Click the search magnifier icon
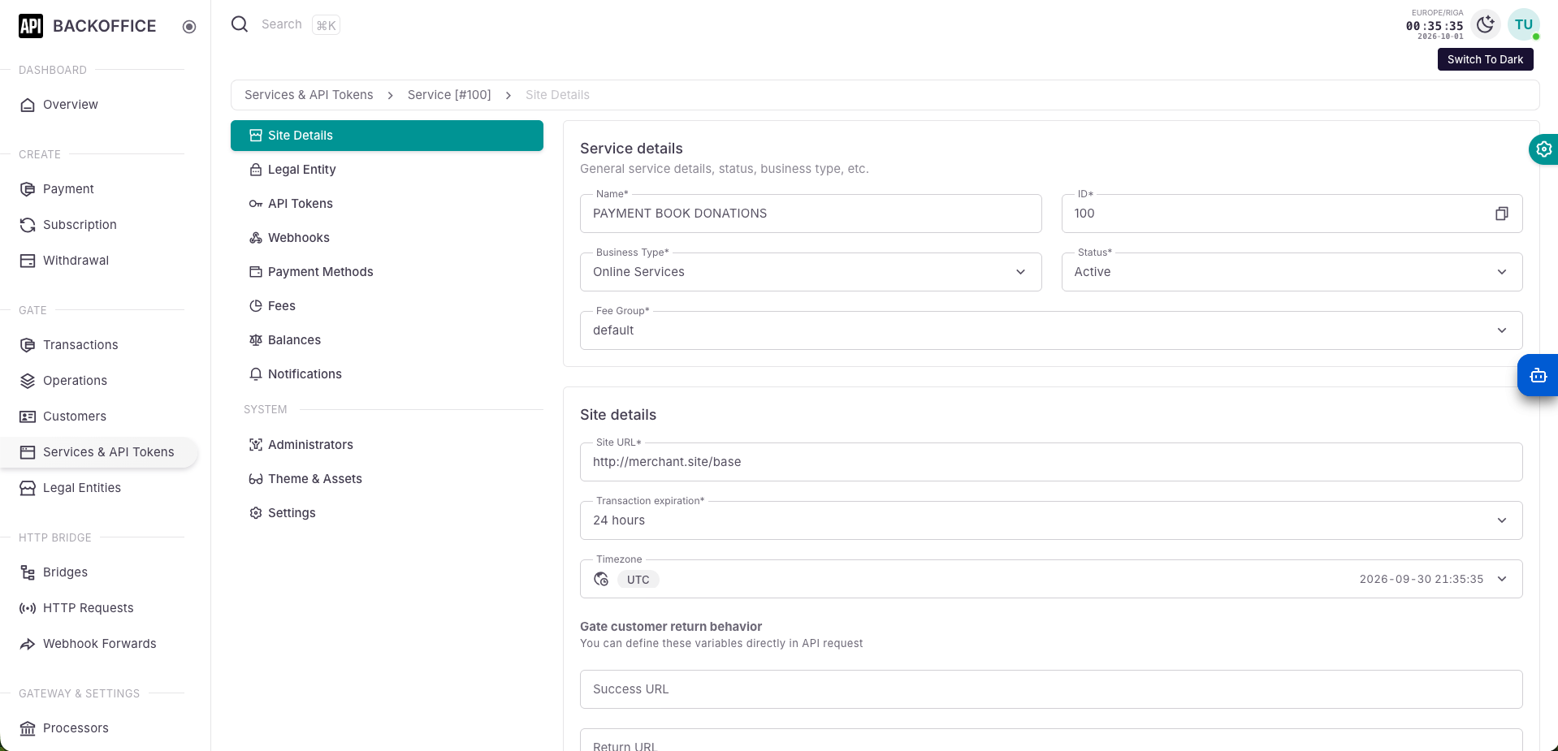 point(240,24)
